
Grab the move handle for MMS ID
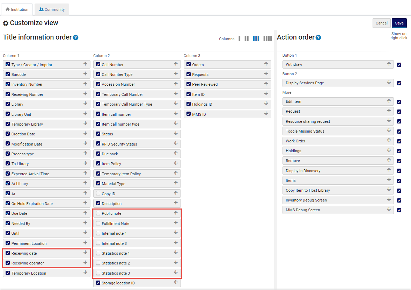click(266, 113)
